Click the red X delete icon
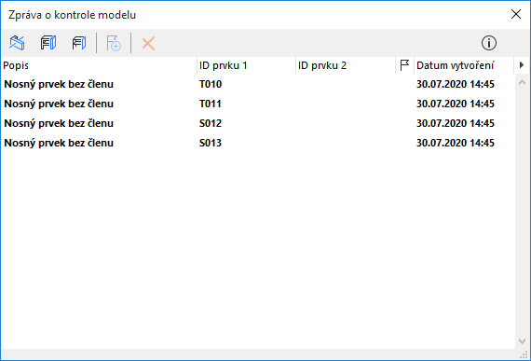The height and width of the screenshot is (361, 531). tap(148, 44)
